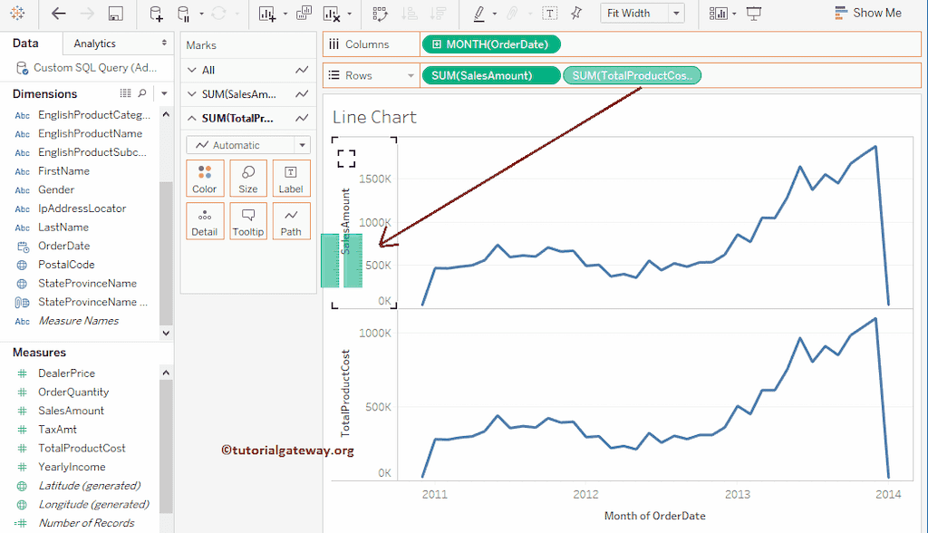
Task: Click the Show Me button
Action: pyautogui.click(x=867, y=14)
